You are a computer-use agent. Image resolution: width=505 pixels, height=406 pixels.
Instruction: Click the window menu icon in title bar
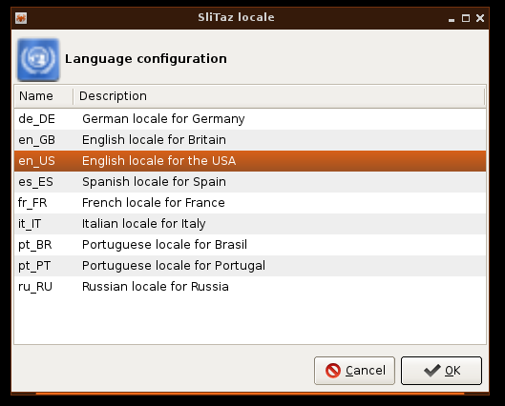(21, 18)
